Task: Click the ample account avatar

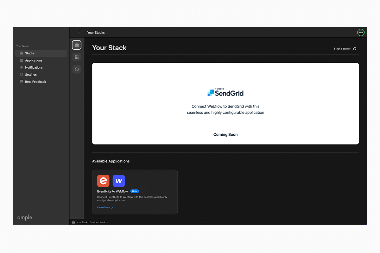Action: (x=361, y=32)
